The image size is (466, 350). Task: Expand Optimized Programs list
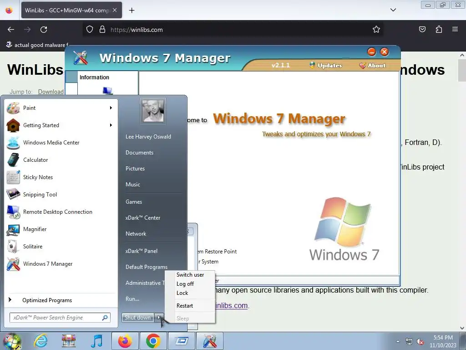point(61,300)
